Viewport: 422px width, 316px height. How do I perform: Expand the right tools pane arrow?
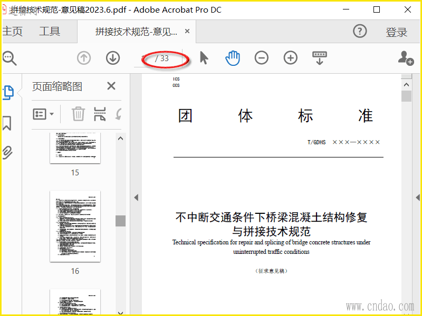point(418,198)
